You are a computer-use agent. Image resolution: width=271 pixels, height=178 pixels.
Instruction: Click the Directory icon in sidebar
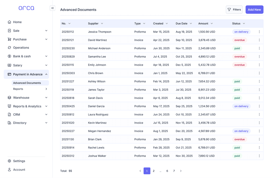click(9, 123)
